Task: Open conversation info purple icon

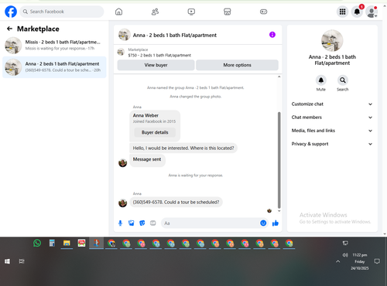Action: pos(272,35)
